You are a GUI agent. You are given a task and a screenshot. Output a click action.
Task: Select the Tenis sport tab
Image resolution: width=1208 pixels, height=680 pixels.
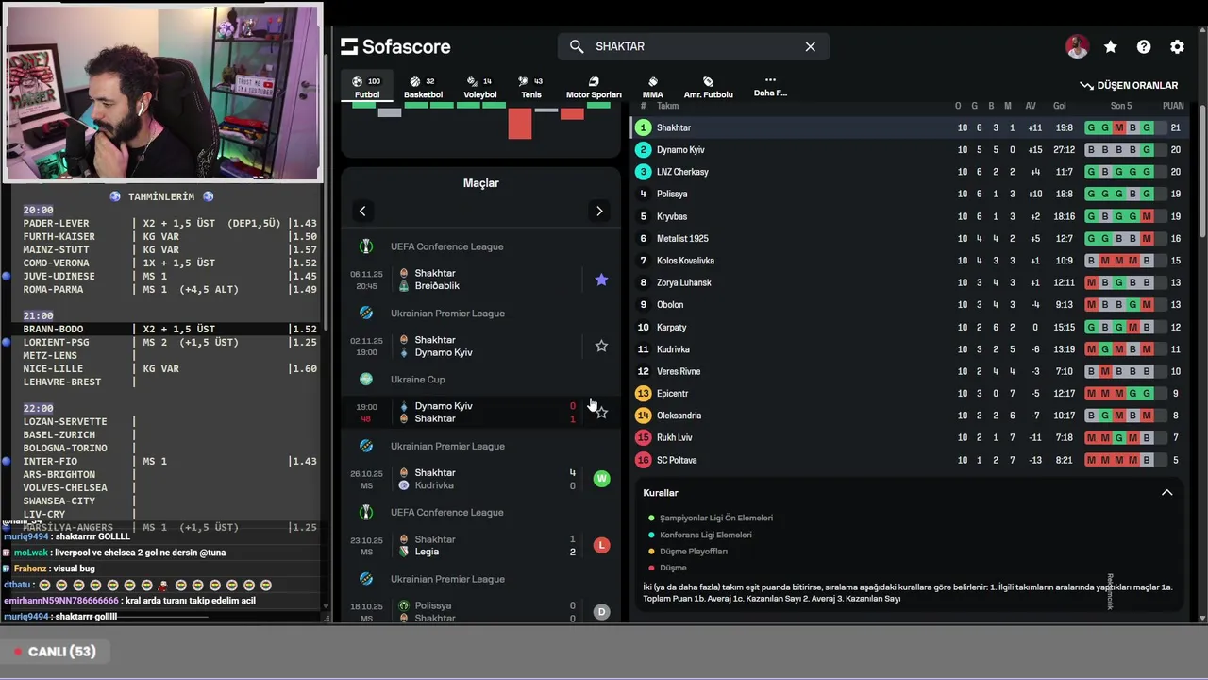pos(531,87)
